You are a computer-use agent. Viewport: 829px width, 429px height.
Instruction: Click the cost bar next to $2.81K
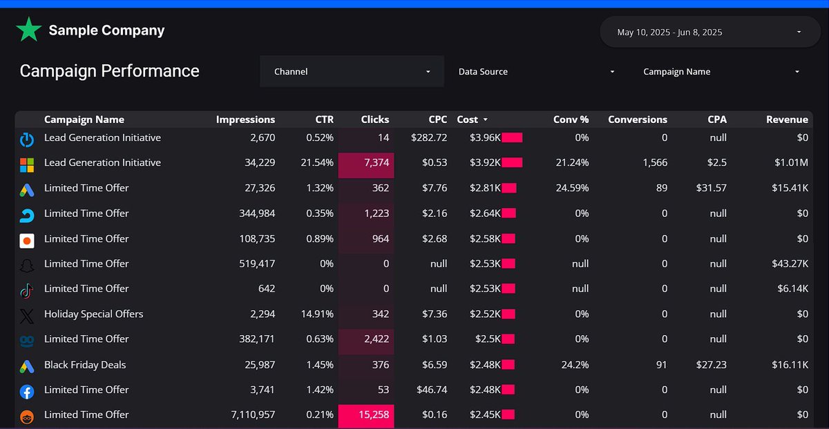[x=509, y=188]
